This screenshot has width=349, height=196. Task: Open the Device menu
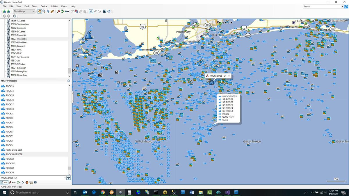click(x=44, y=6)
